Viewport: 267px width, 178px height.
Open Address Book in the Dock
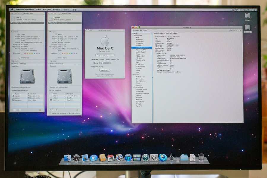(102, 158)
